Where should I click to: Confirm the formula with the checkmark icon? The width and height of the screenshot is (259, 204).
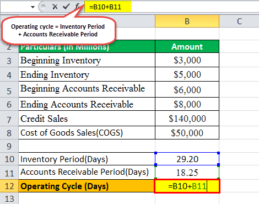tap(66, 7)
